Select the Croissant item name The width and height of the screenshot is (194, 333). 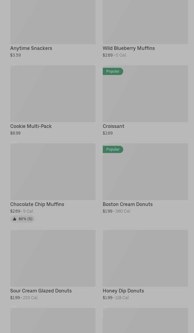pyautogui.click(x=114, y=126)
